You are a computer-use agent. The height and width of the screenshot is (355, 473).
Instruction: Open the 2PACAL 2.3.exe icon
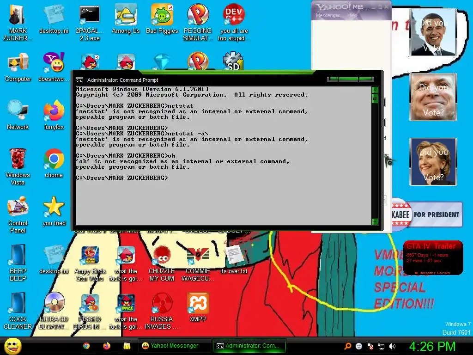(90, 23)
